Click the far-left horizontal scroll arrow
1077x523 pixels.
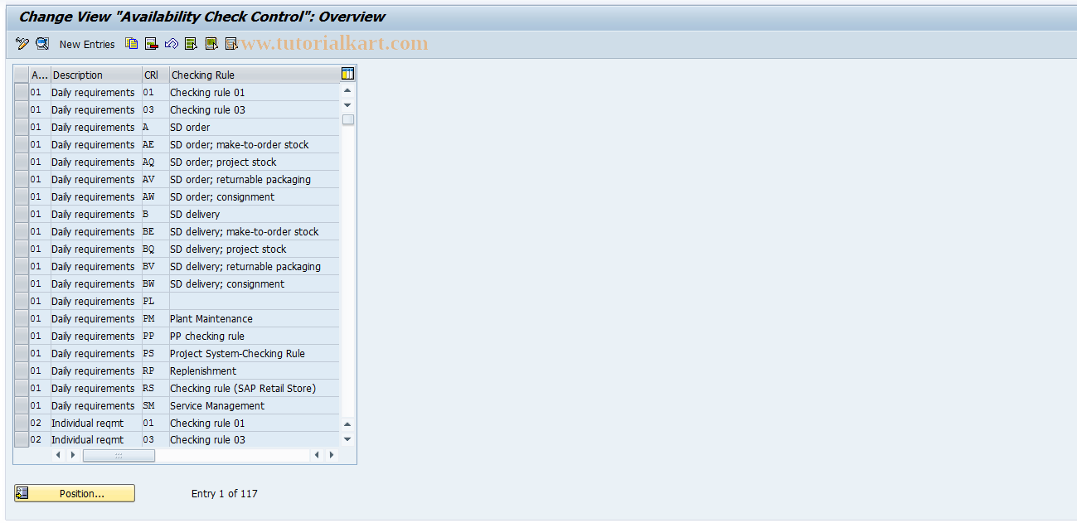[58, 455]
